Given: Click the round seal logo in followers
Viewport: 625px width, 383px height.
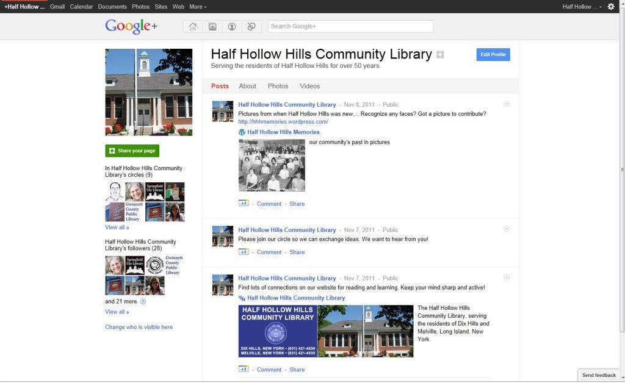Looking at the screenshot, I should click(x=154, y=265).
